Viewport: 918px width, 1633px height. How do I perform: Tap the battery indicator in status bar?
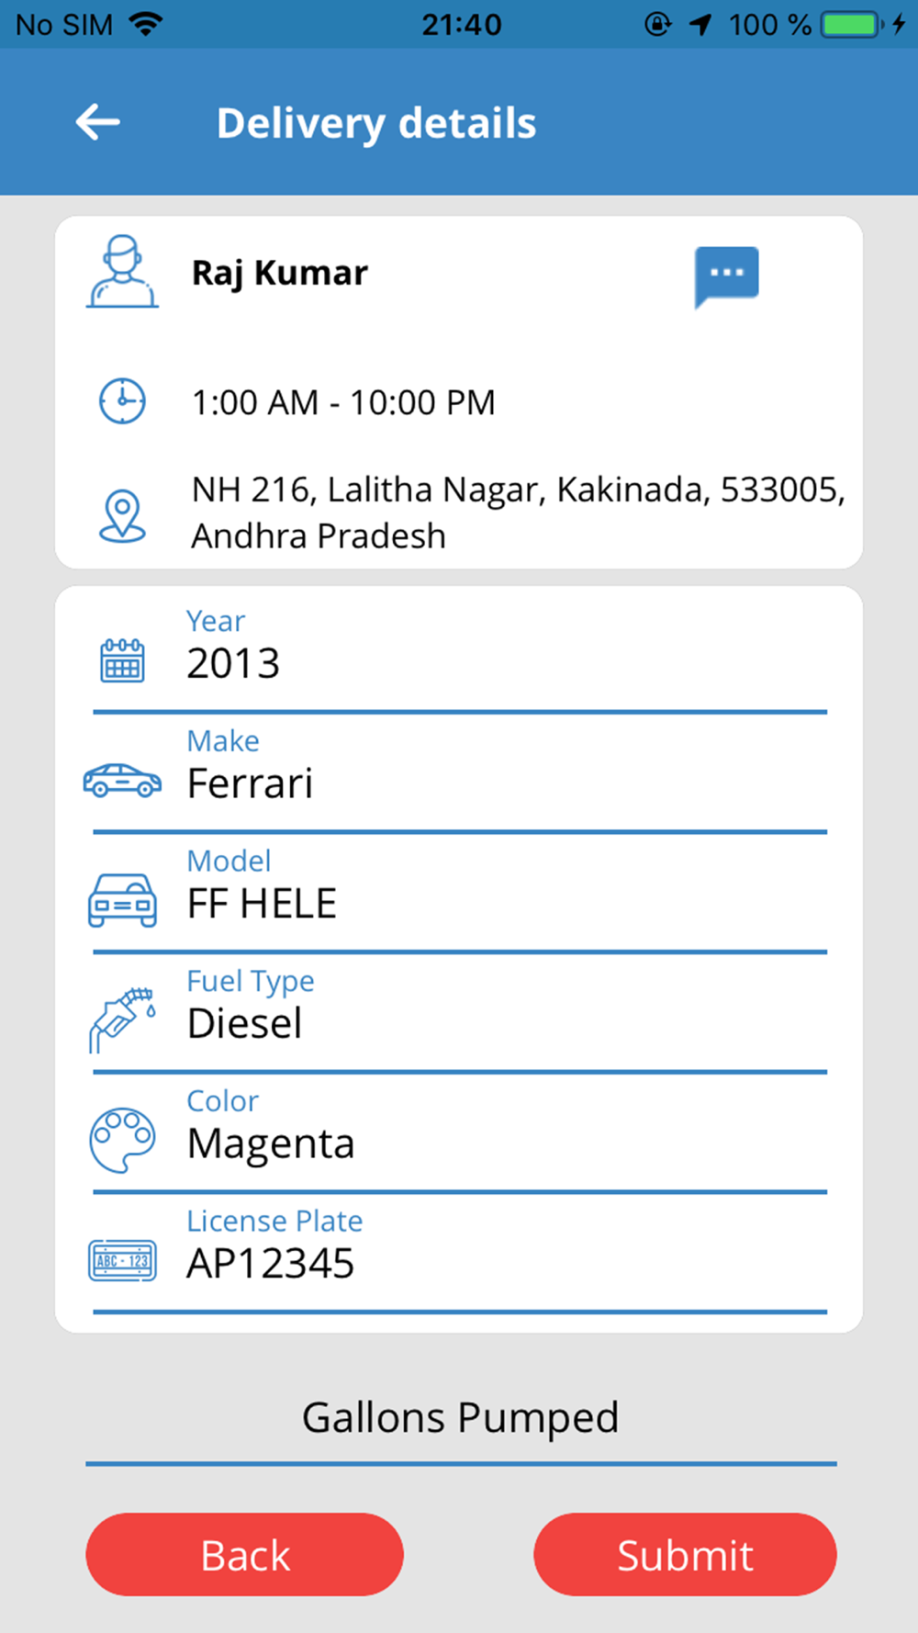pyautogui.click(x=851, y=25)
